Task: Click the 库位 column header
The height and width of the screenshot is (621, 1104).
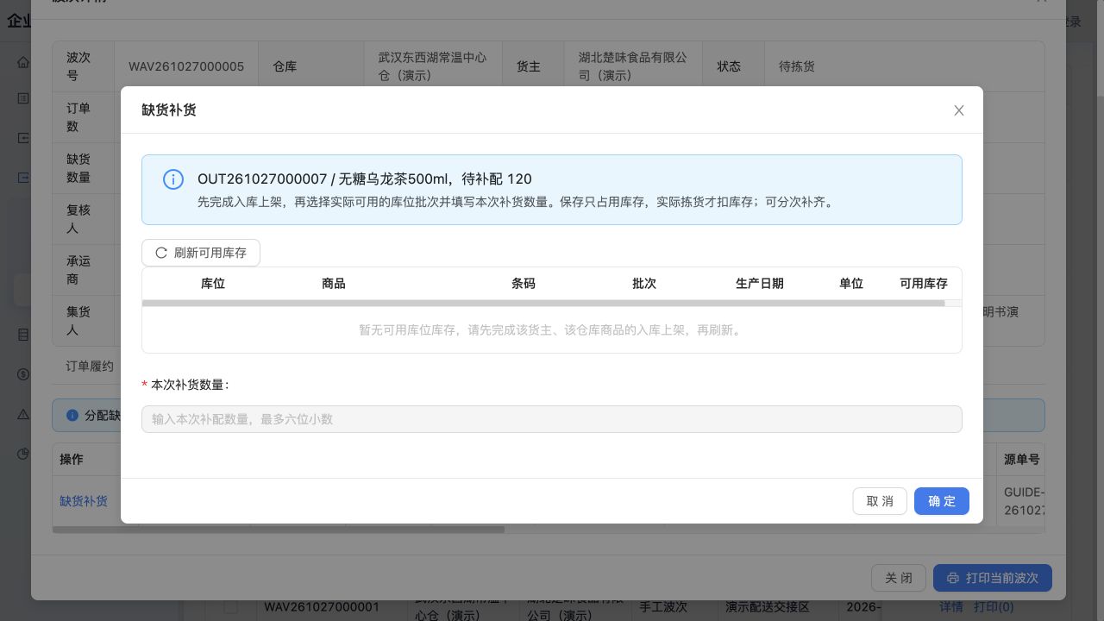Action: pos(213,284)
